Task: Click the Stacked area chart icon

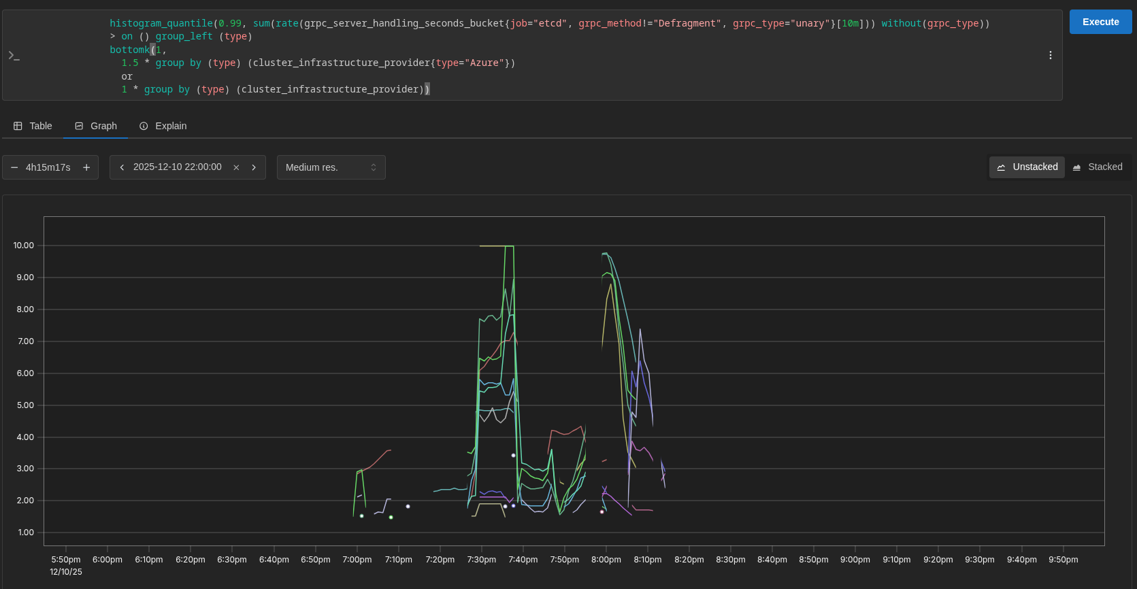Action: coord(1076,167)
